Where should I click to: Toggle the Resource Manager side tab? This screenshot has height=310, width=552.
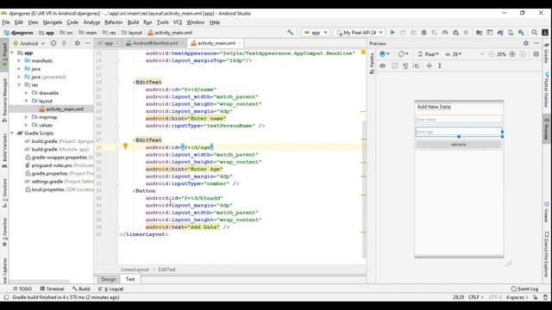click(x=4, y=100)
